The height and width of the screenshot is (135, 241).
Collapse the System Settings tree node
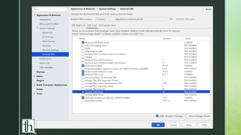[38, 28]
